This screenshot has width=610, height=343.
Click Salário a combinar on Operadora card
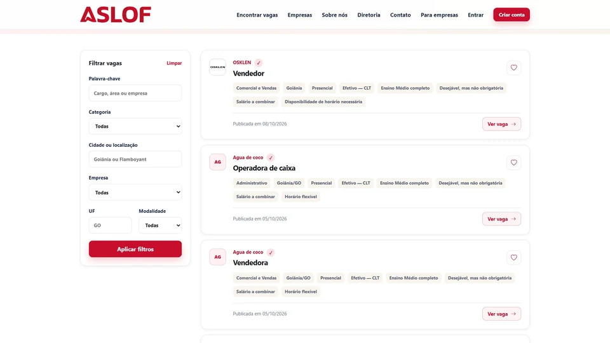(255, 197)
